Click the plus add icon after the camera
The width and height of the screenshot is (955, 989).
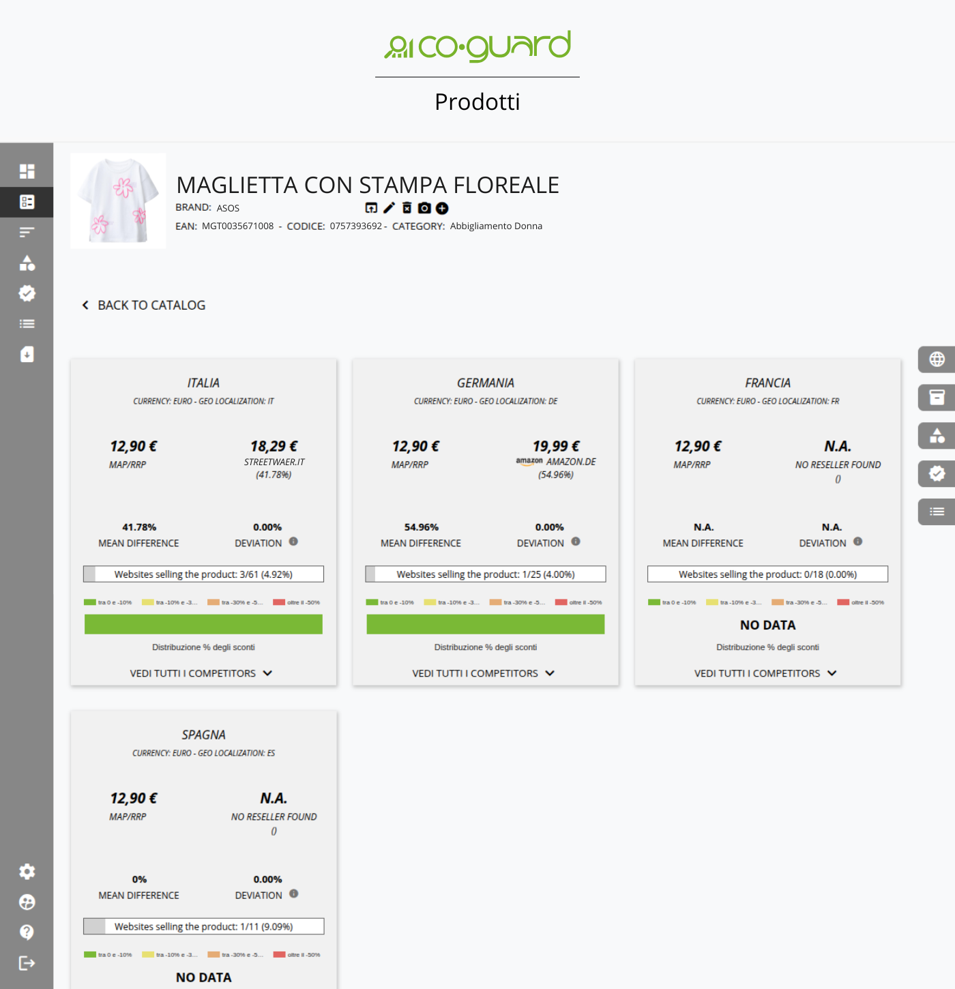pos(442,208)
